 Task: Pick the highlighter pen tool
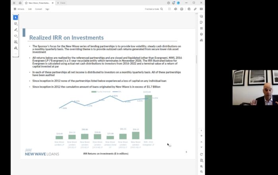point(15,30)
